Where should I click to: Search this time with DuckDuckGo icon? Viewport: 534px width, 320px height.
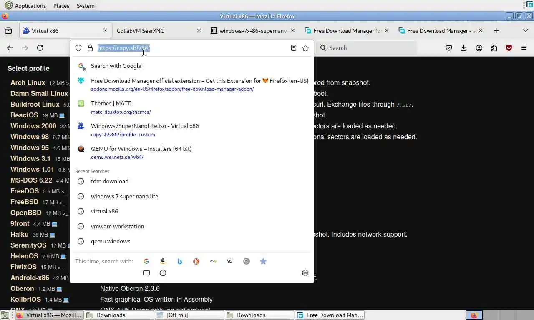[x=196, y=261]
